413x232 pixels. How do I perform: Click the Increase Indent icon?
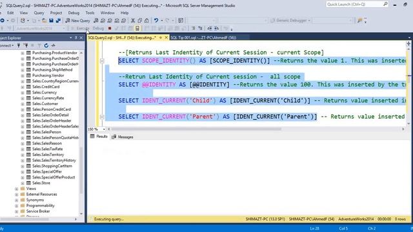pyautogui.click(x=217, y=28)
